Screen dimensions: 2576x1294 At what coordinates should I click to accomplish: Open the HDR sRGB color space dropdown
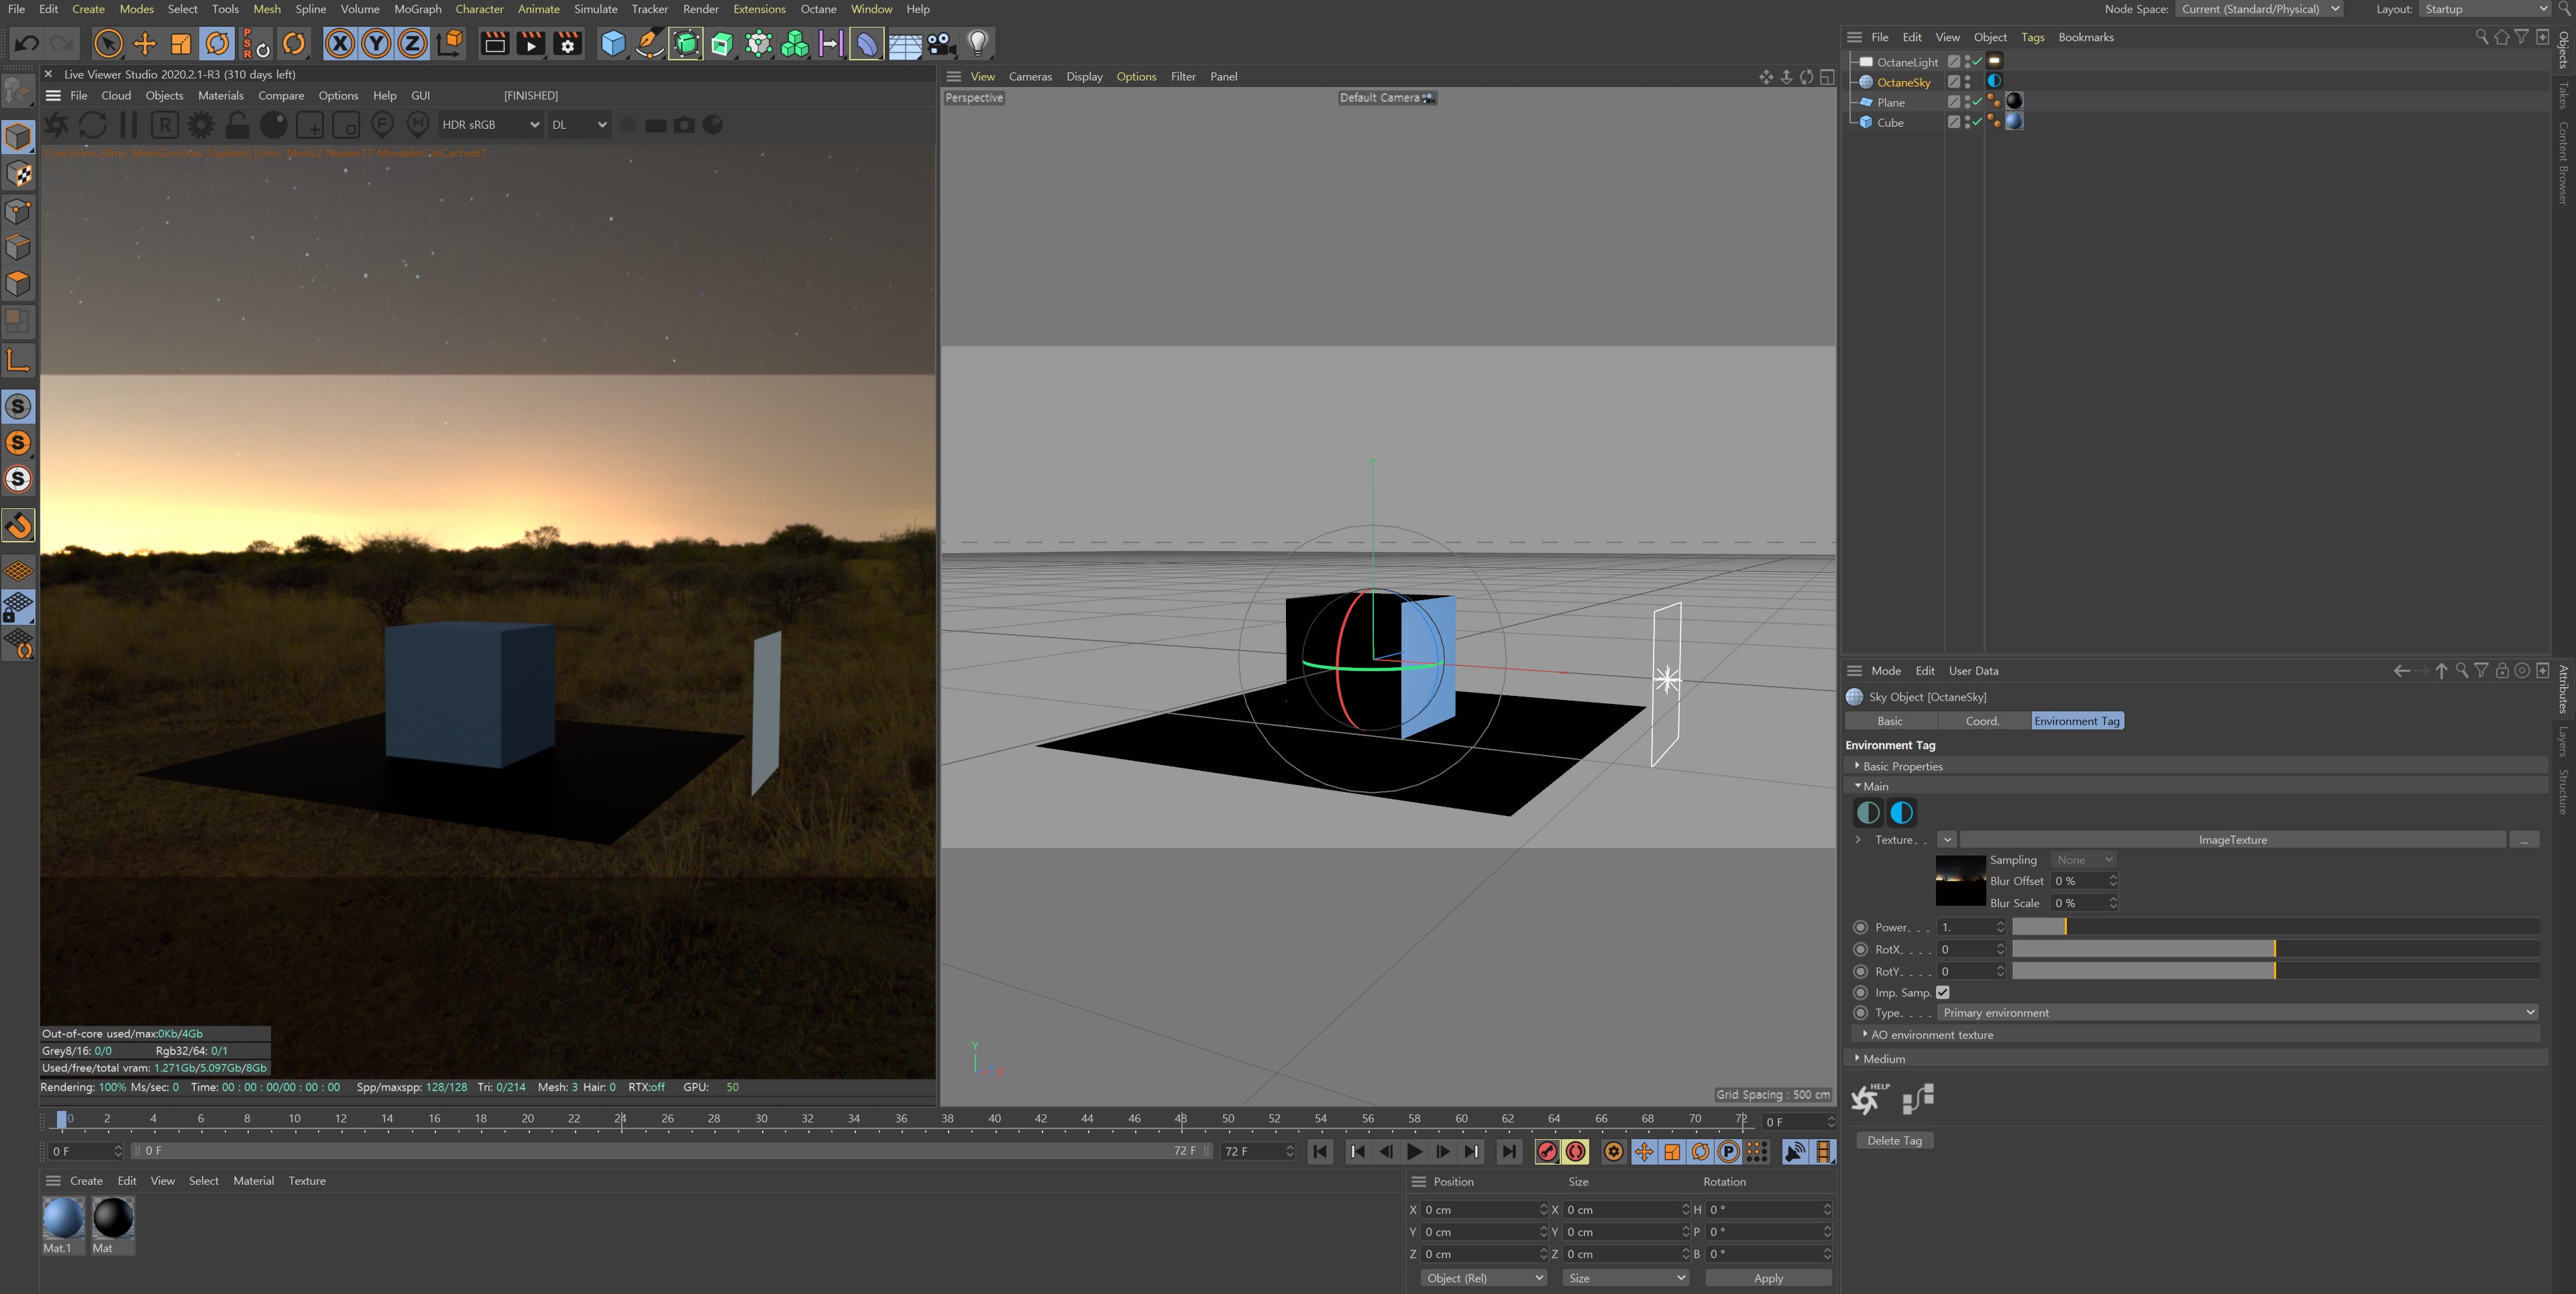[490, 125]
